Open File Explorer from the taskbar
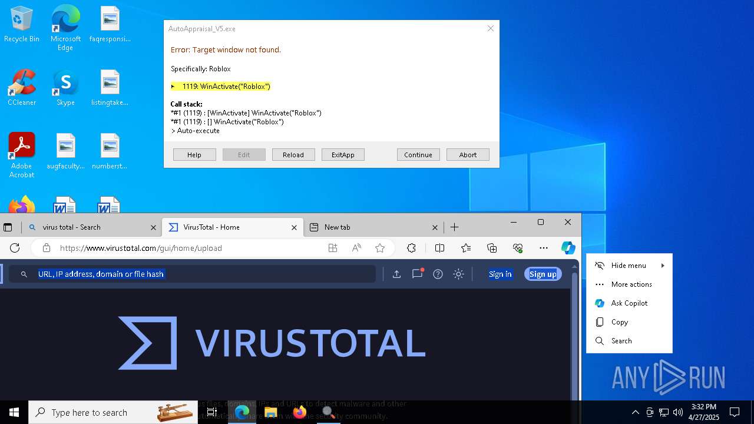754x424 pixels. tap(270, 412)
